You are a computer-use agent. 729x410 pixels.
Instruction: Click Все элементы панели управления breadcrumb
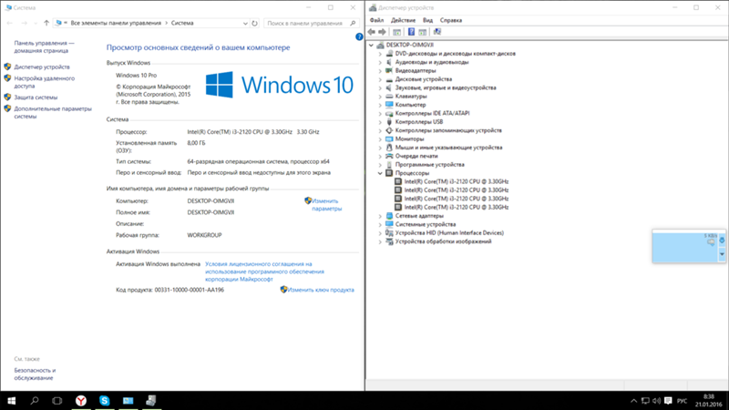tap(116, 24)
